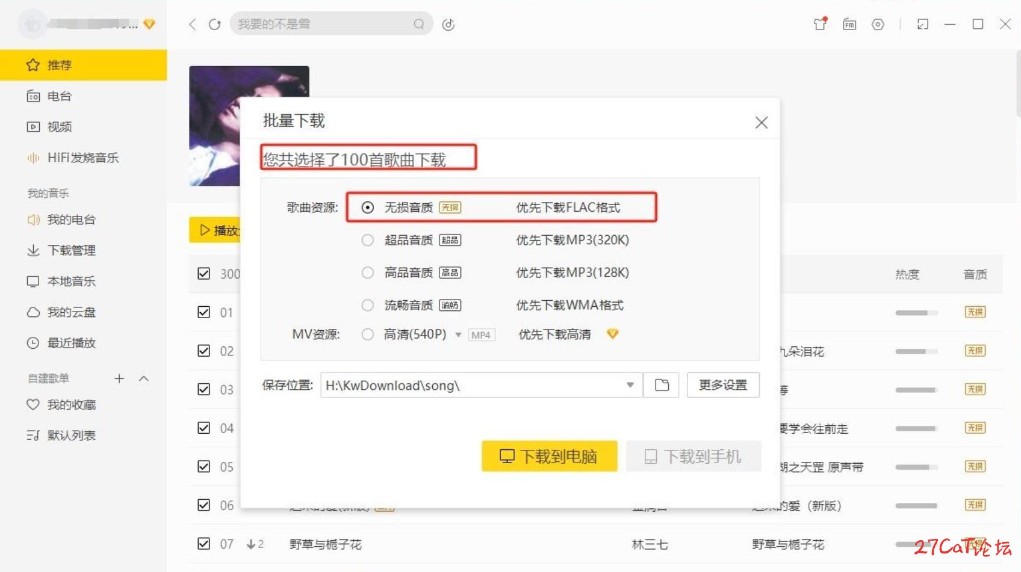Click the 超品 badge beside 超品音质

point(450,240)
